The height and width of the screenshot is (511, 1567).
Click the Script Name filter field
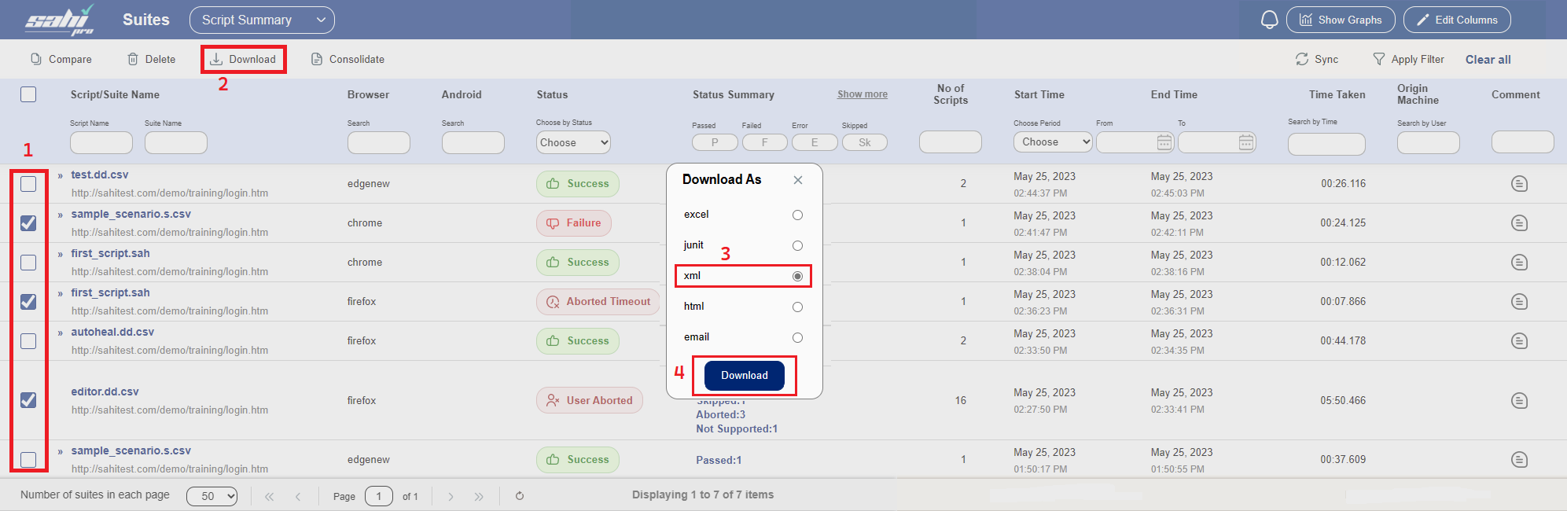101,143
